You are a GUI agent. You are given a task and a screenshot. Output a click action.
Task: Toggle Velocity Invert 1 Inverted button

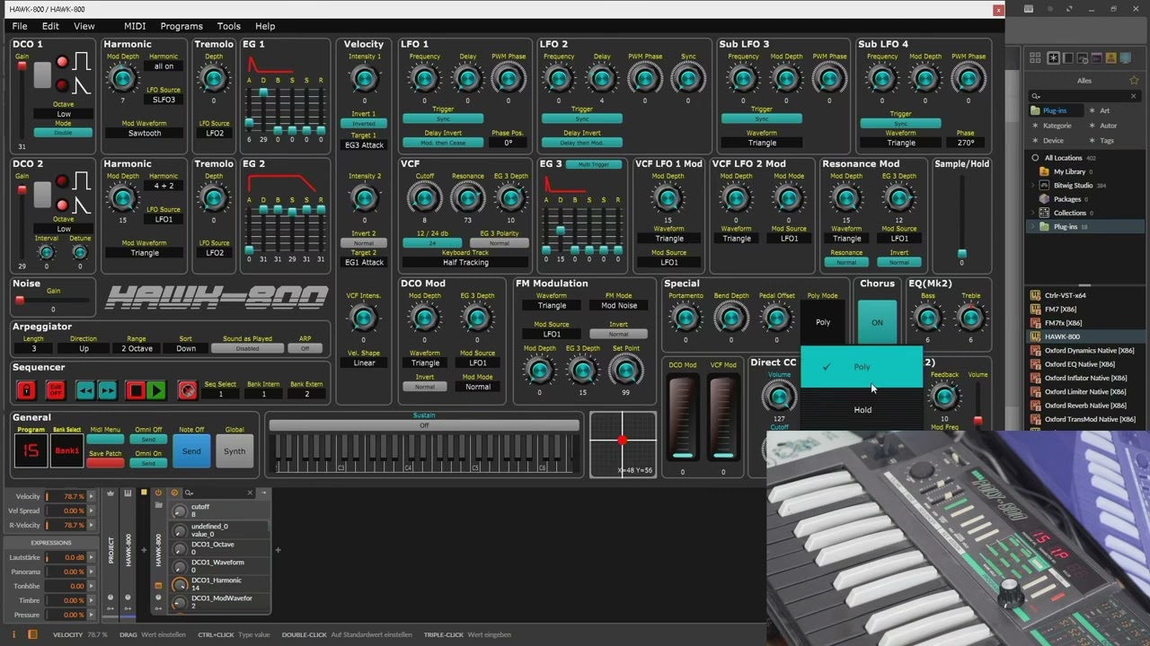[x=364, y=124]
